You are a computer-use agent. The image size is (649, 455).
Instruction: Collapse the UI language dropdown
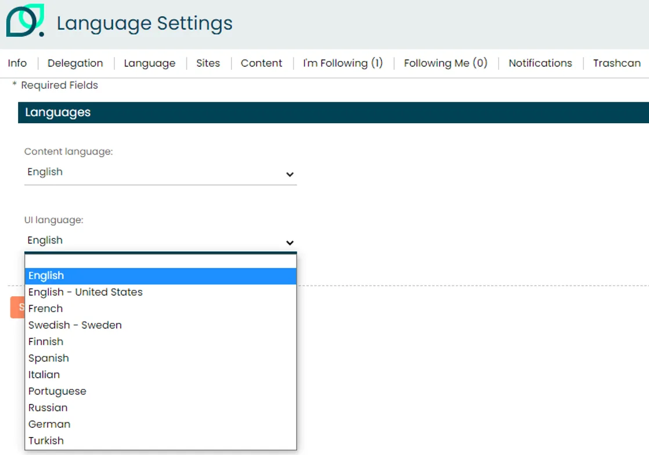point(161,242)
